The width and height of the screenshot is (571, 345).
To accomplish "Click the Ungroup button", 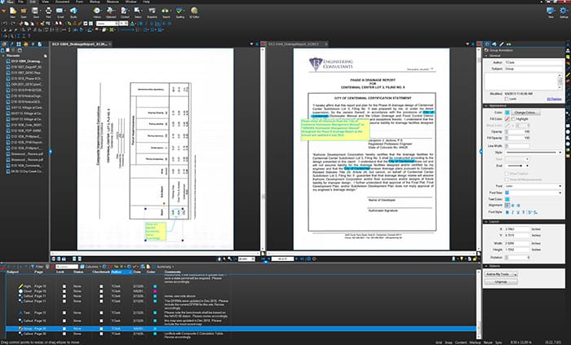I will [x=501, y=281].
